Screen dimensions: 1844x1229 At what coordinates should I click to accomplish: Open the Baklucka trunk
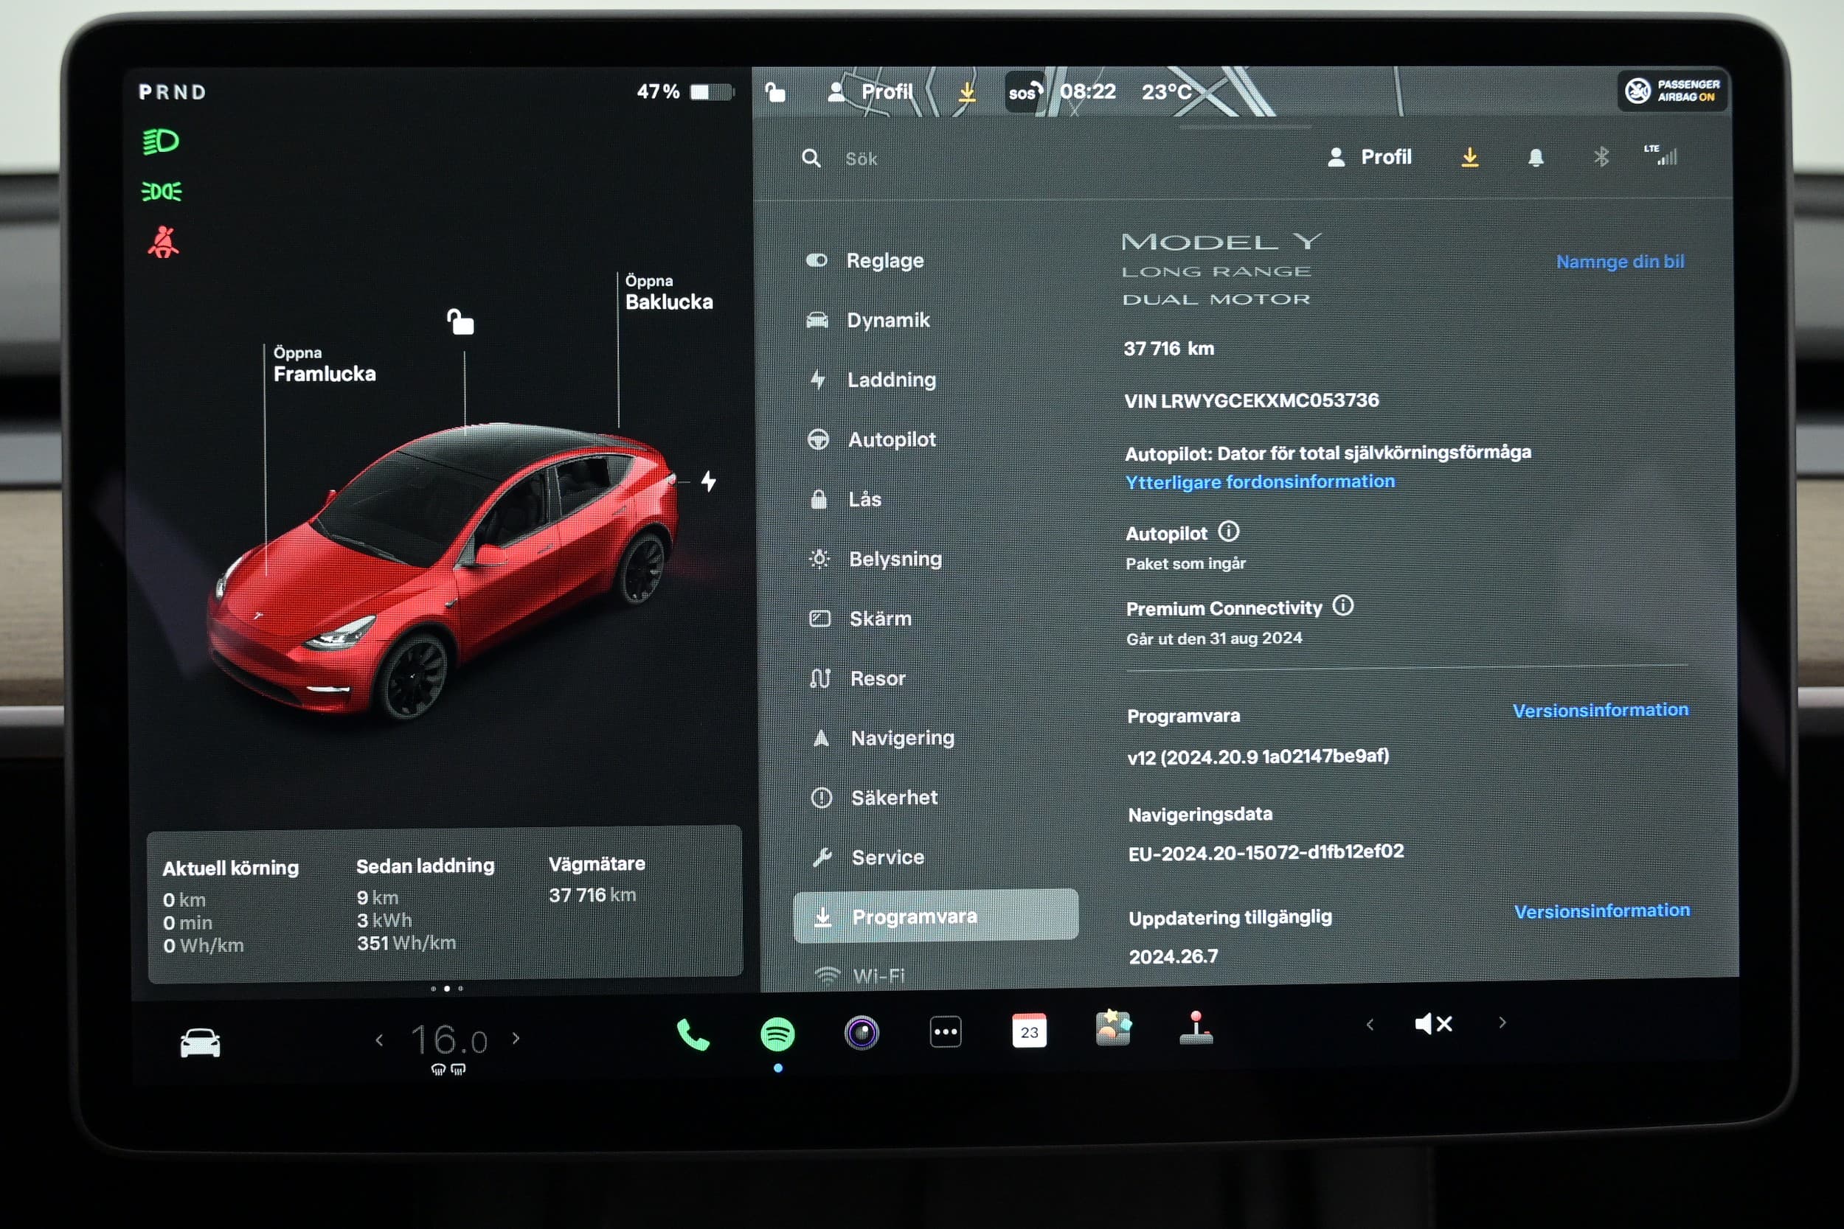pos(669,293)
